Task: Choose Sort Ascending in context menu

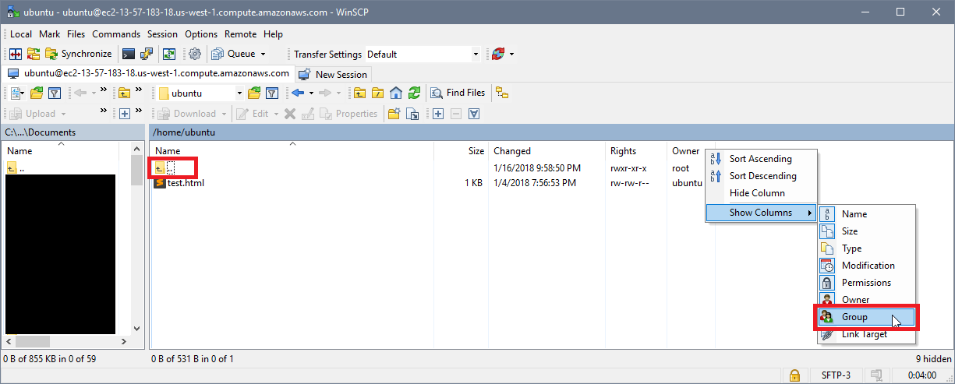Action: click(761, 159)
